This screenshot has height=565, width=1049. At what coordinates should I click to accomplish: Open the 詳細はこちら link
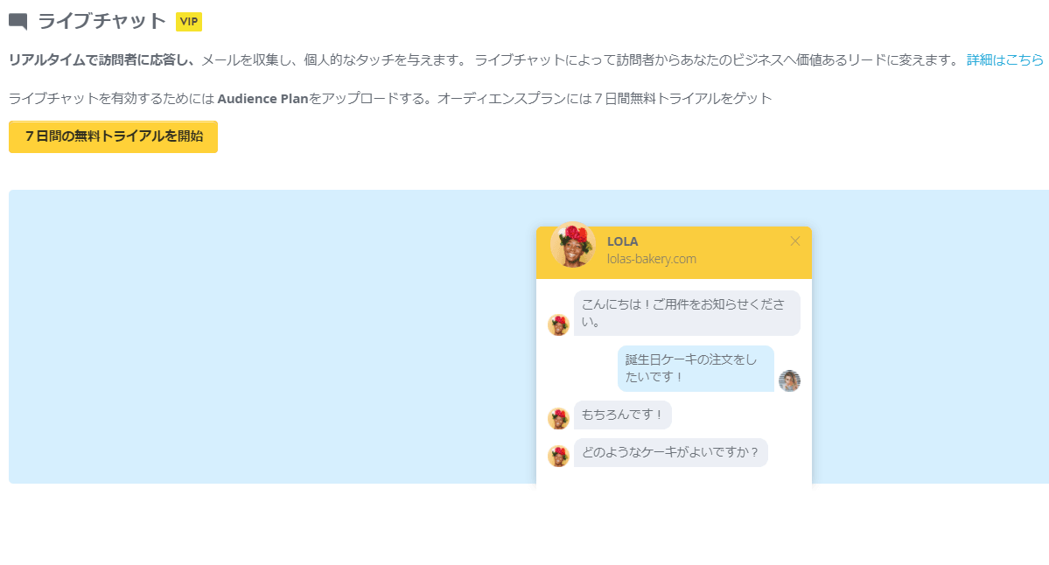pos(1003,59)
